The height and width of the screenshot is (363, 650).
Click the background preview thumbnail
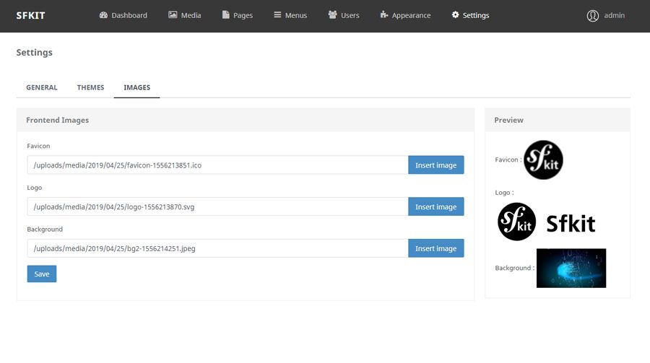coord(571,268)
